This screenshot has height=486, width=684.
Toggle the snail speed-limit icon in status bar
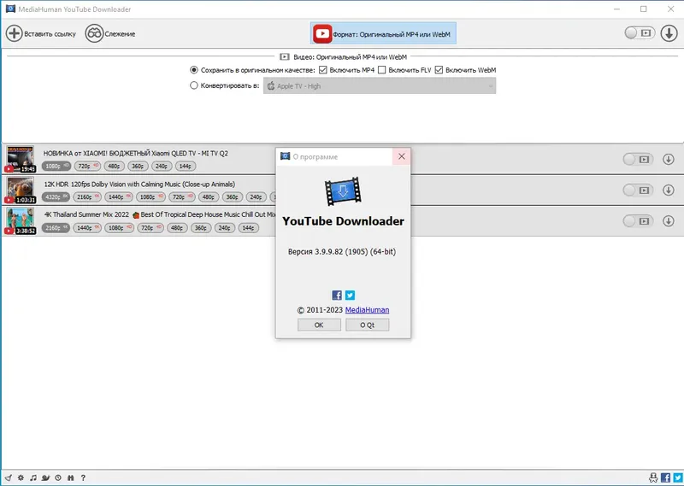[45, 477]
